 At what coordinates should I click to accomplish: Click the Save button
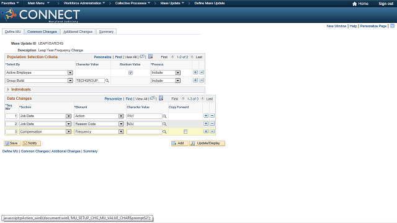pyautogui.click(x=12, y=143)
